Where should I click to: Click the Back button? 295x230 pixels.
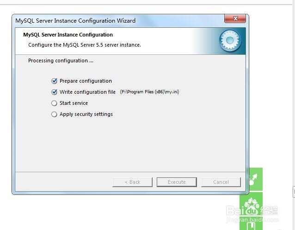click(x=132, y=182)
